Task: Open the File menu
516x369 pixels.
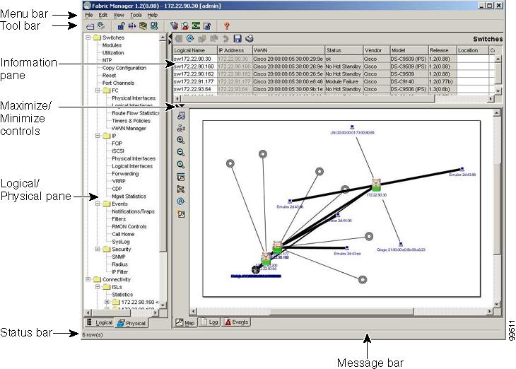Action: point(89,15)
